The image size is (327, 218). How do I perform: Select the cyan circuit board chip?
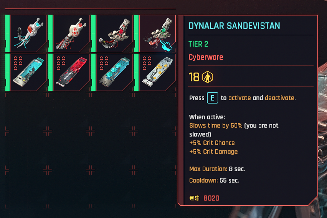[x=28, y=73]
